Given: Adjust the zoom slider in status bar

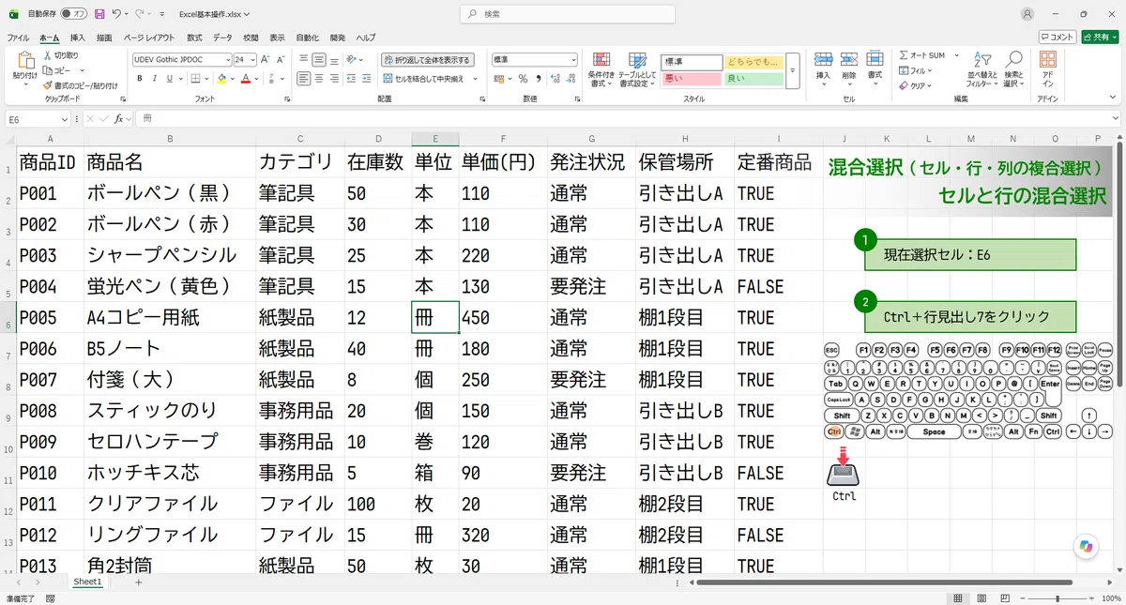Looking at the screenshot, I should click(1058, 597).
